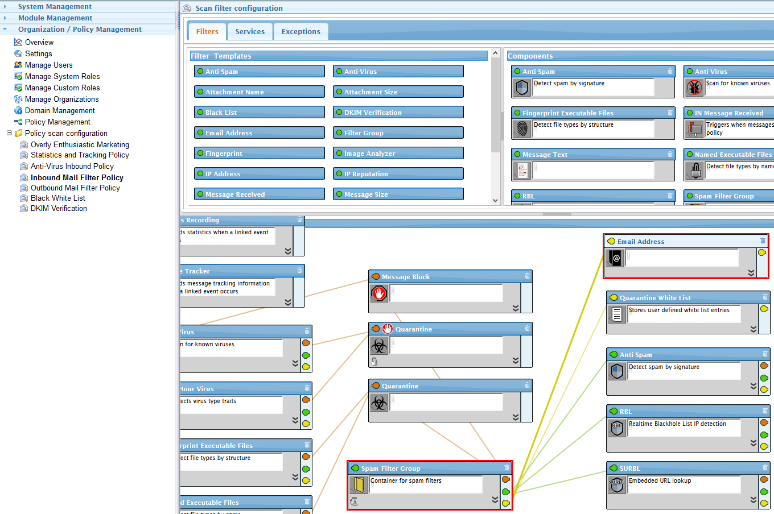The width and height of the screenshot is (774, 514).
Task: Open Manage System Roles in the sidebar
Action: click(62, 76)
